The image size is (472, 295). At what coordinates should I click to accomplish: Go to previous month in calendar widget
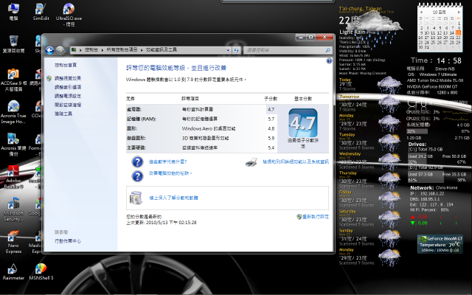tap(421, 13)
